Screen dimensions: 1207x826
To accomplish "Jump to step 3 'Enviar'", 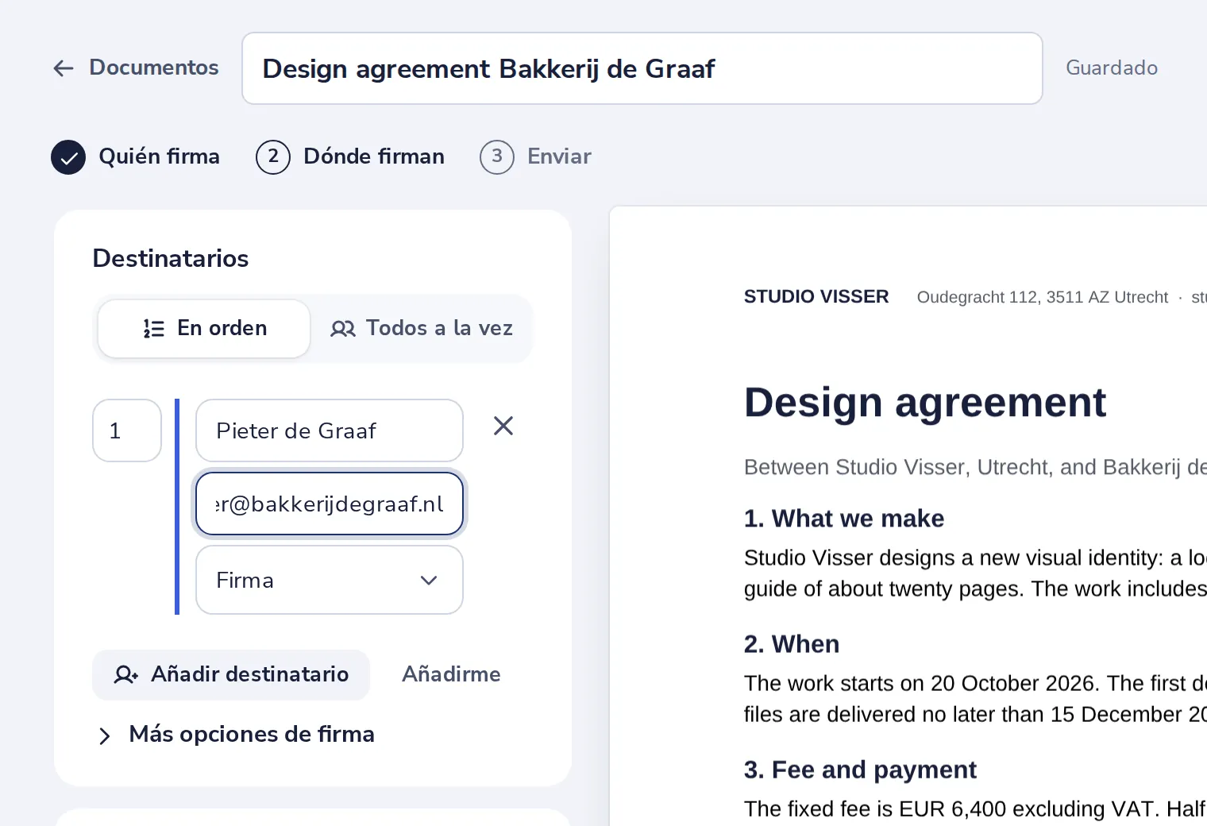I will click(x=536, y=156).
